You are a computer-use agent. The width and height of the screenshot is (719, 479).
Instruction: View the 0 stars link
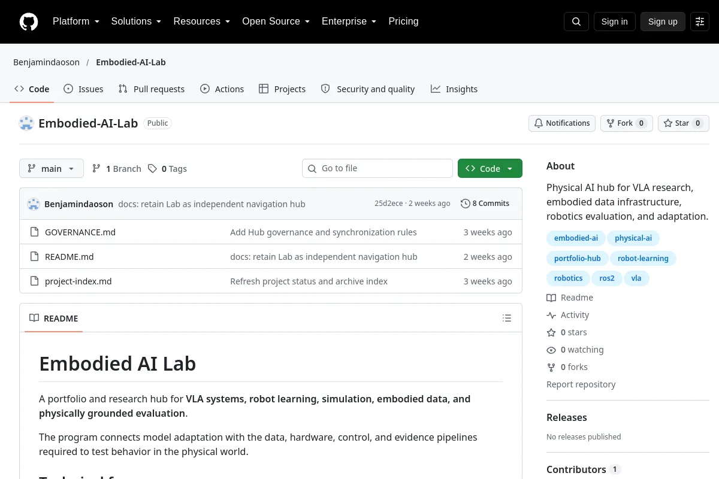coord(567,332)
